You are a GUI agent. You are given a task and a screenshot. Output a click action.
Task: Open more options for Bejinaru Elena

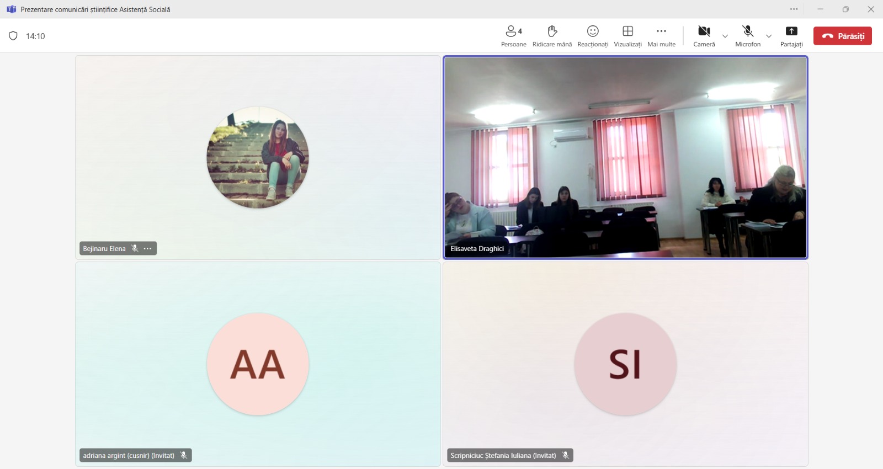147,249
